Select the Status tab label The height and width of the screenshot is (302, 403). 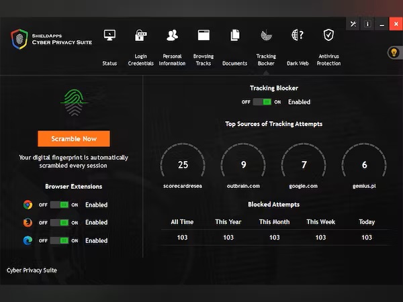pos(109,64)
